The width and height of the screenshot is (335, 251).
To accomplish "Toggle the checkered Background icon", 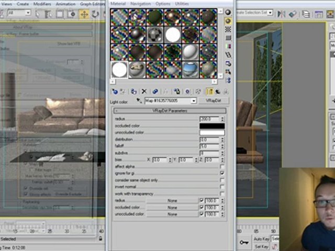I will tap(228, 30).
